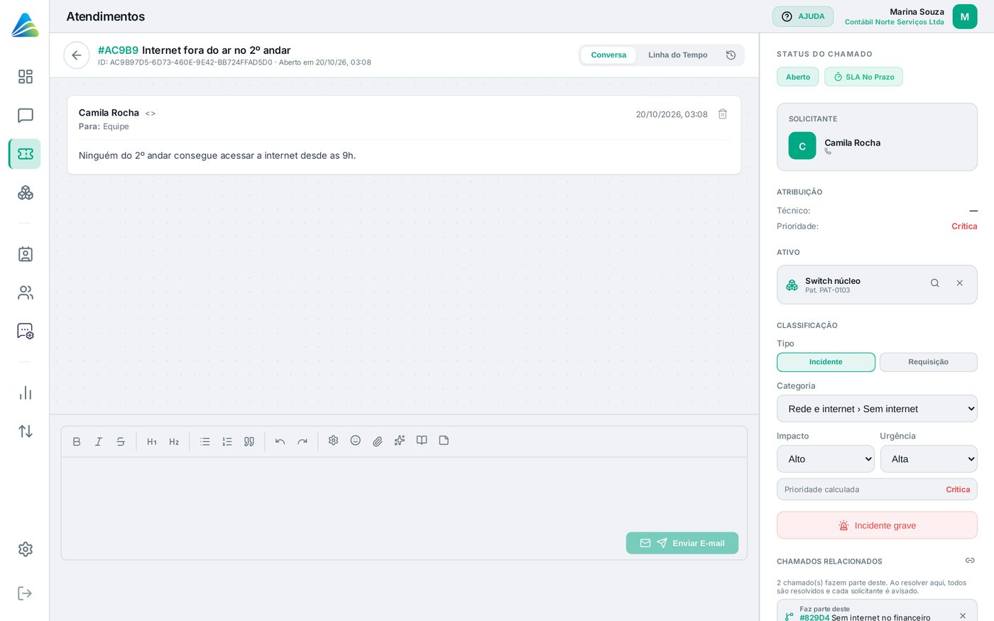
Task: Redo the editor action
Action: (302, 441)
